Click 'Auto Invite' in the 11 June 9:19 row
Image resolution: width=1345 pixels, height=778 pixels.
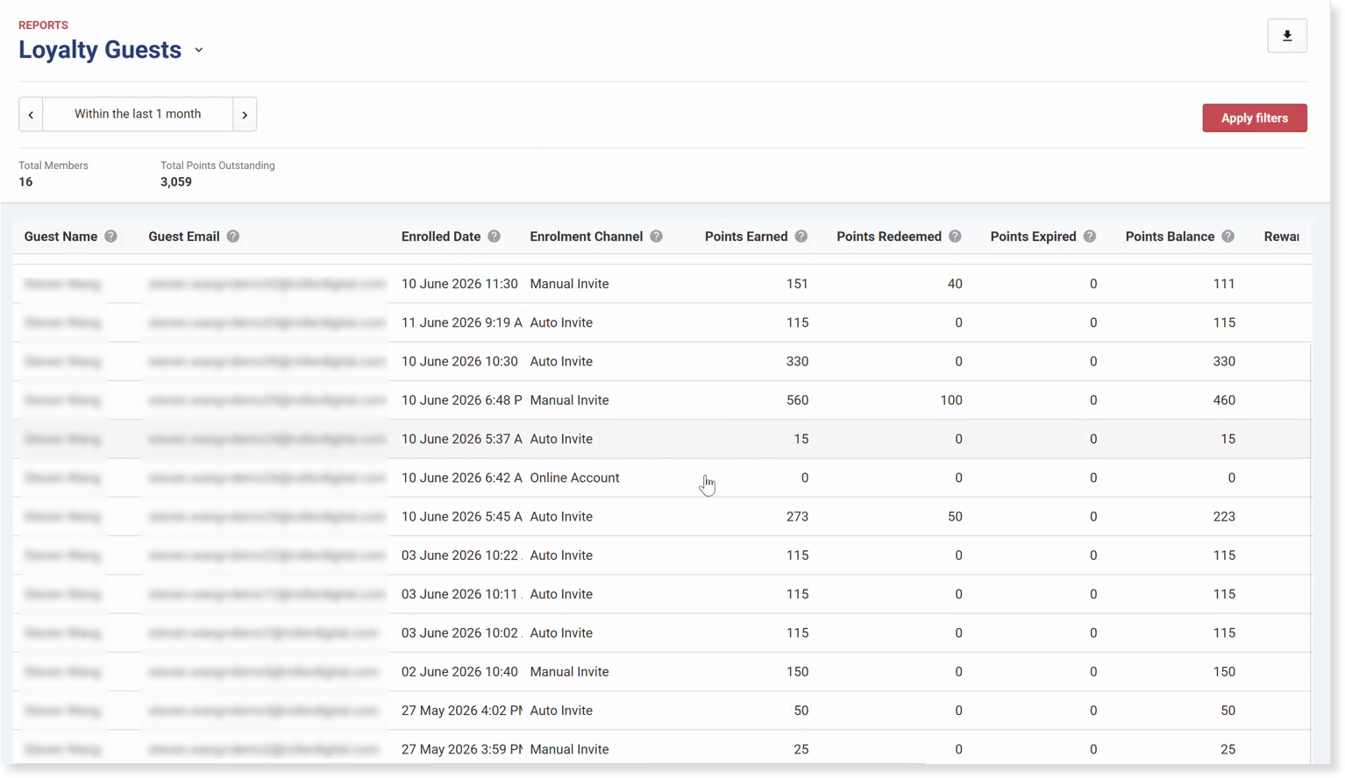(x=561, y=322)
